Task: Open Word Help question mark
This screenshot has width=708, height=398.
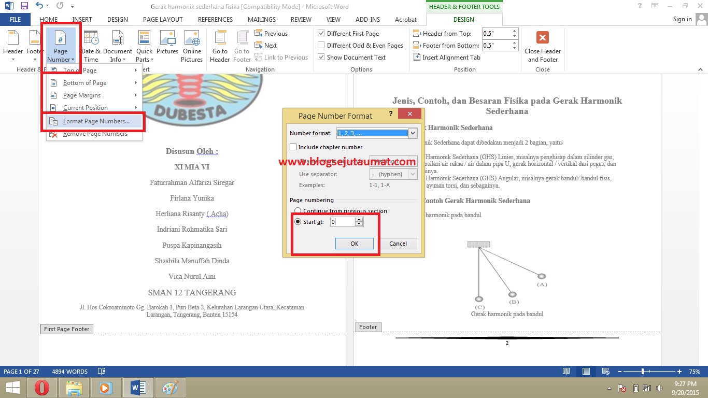Action: point(640,6)
